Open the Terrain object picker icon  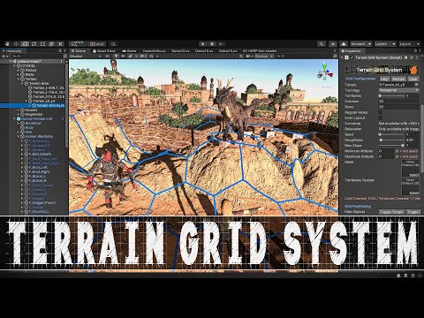coord(416,85)
